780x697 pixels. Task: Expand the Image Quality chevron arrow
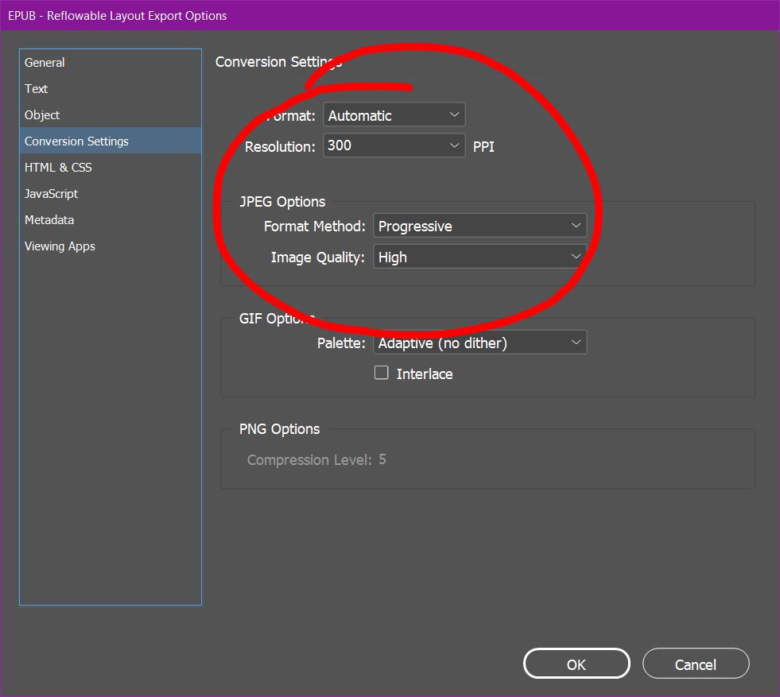[x=576, y=256]
